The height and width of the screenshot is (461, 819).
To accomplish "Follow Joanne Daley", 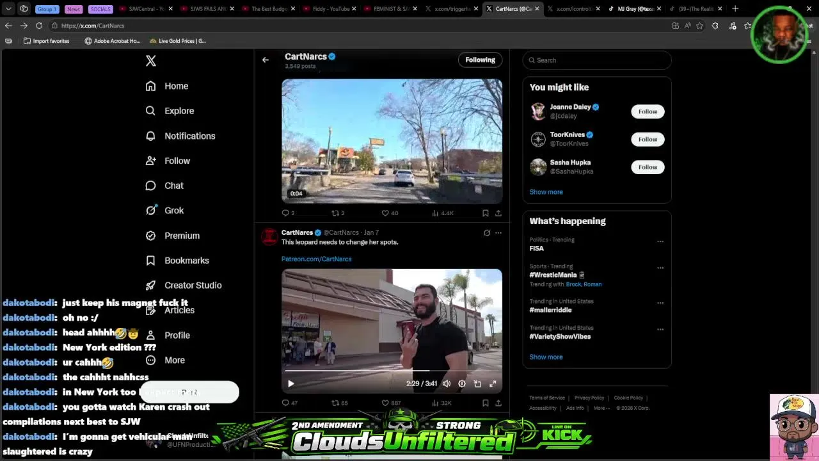I will point(648,111).
